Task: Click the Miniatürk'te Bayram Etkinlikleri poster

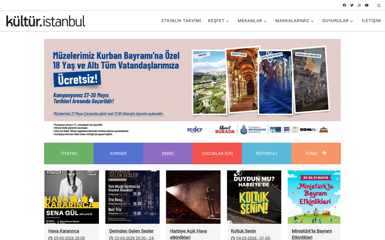Action: (x=314, y=197)
